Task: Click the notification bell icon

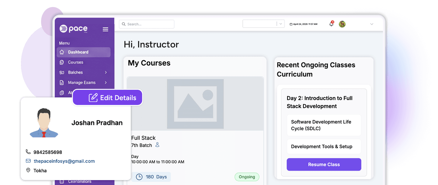Action: (x=331, y=24)
